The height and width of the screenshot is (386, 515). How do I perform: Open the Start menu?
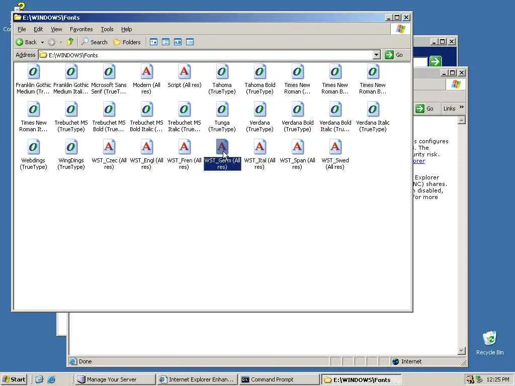tap(14, 379)
